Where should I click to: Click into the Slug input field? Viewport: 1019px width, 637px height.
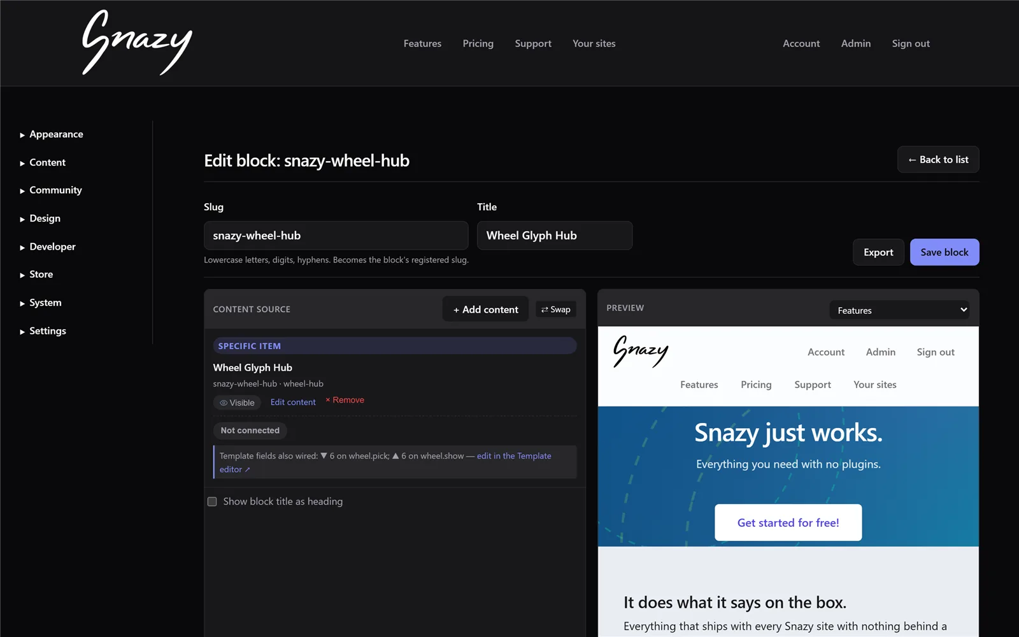(x=336, y=236)
